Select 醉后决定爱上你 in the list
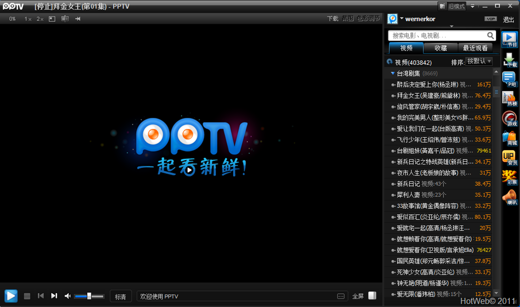Image resolution: width=520 pixels, height=307 pixels. click(438, 85)
